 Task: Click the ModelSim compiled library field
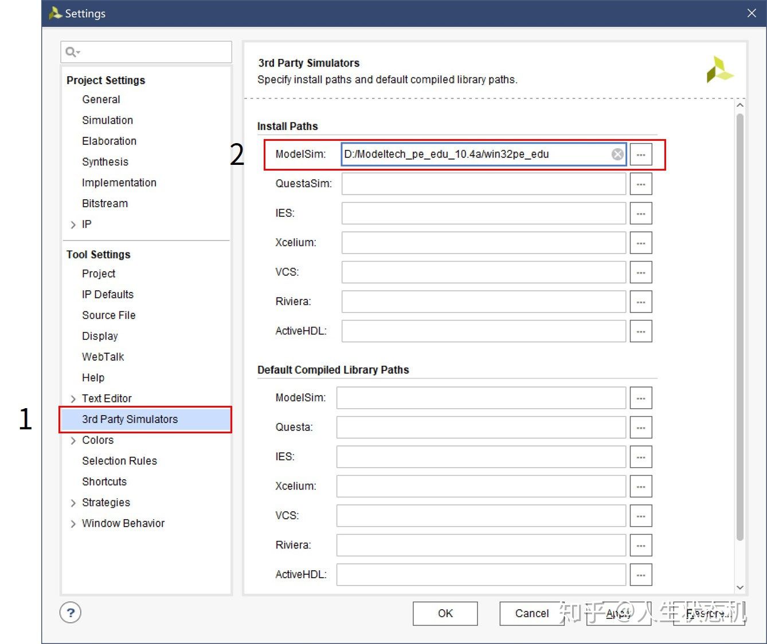[481, 398]
